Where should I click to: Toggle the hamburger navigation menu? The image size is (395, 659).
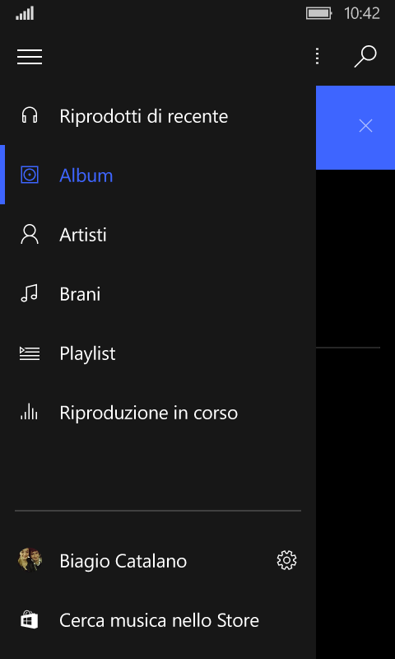(30, 56)
